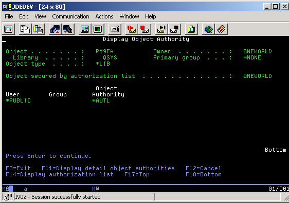
Task: Open the Communication menu
Action: coord(70,16)
